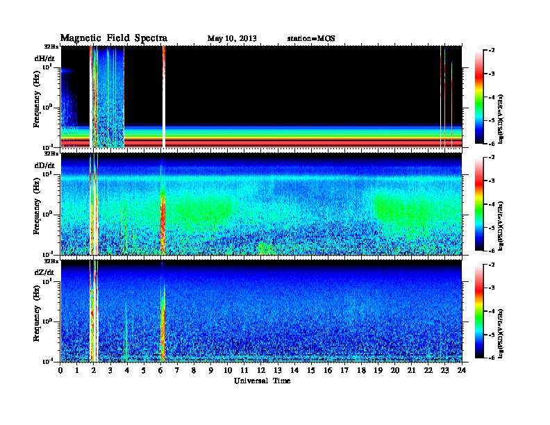Click the hour "17" tick label on the time axis
The height and width of the screenshot is (425, 550).
(x=345, y=370)
